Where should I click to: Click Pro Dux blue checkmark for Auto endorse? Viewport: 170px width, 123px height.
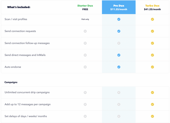click(x=119, y=67)
